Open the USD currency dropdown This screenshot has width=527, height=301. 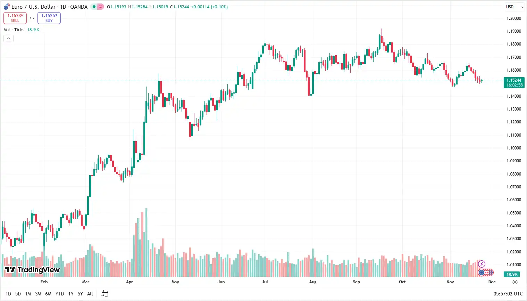coord(514,7)
